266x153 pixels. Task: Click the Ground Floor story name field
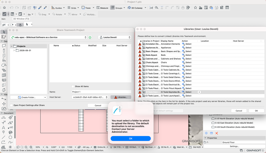pos(243,142)
